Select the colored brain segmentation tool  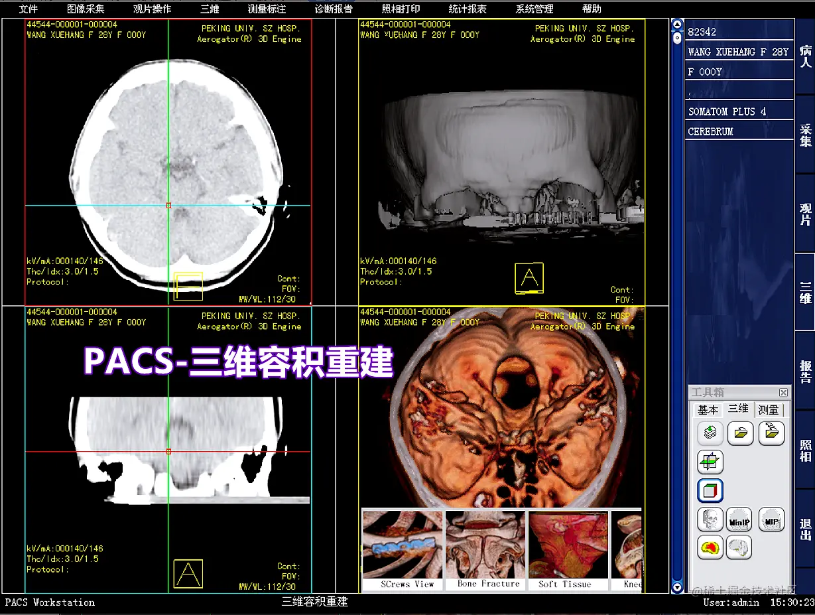click(710, 547)
